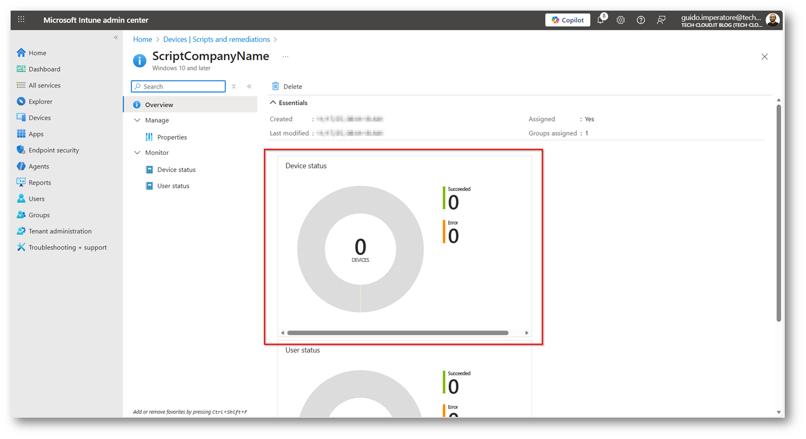
Task: Click the Delete trash icon
Action: (276, 87)
